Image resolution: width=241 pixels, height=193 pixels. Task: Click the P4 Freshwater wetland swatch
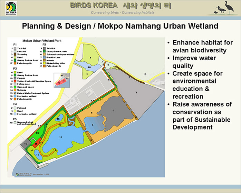pyautogui.click(x=15, y=114)
